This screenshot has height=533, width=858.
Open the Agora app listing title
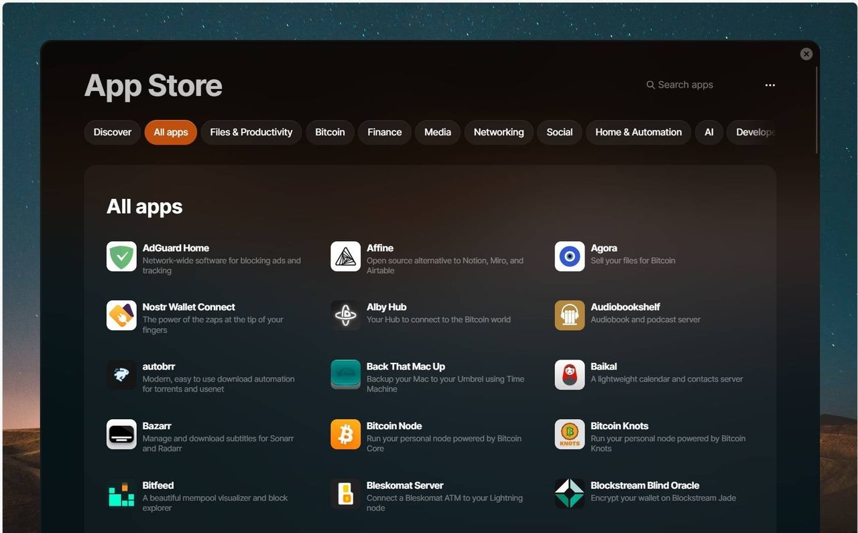(x=604, y=248)
